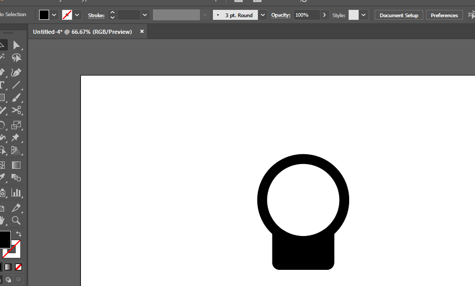The width and height of the screenshot is (475, 286).
Task: Switch to Draw Inside mode
Action: click(18, 280)
